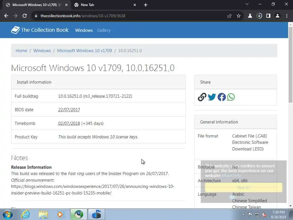Screen dimensions: 293x220
Task: Click The Collection Book site title
Action: [45, 30]
